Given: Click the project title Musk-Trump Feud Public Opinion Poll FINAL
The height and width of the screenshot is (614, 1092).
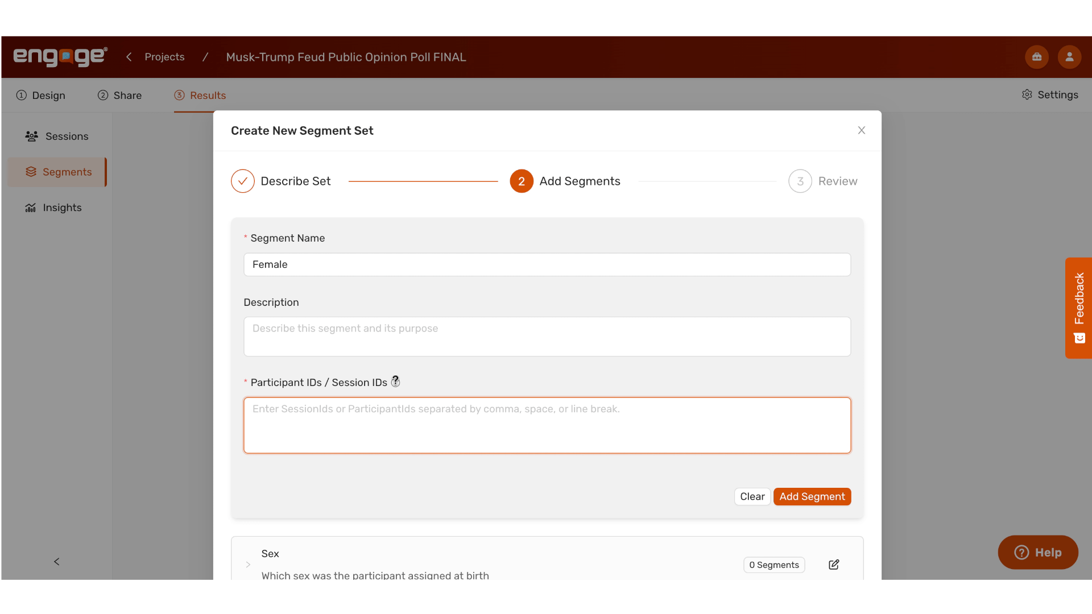Looking at the screenshot, I should pyautogui.click(x=346, y=57).
